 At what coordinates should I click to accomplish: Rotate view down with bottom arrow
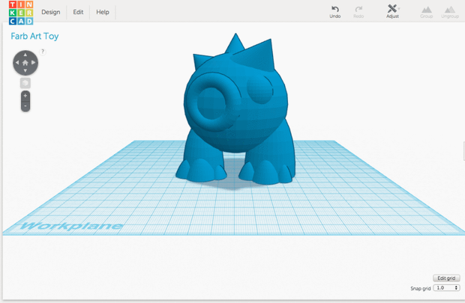tap(25, 71)
